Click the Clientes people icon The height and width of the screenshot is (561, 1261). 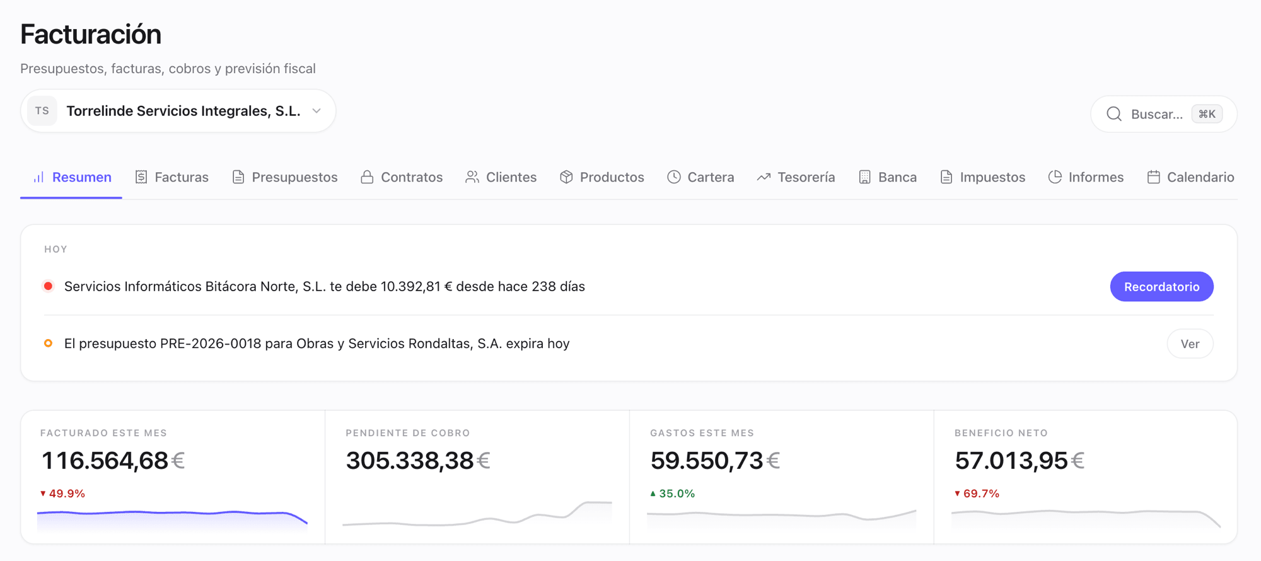pyautogui.click(x=472, y=177)
